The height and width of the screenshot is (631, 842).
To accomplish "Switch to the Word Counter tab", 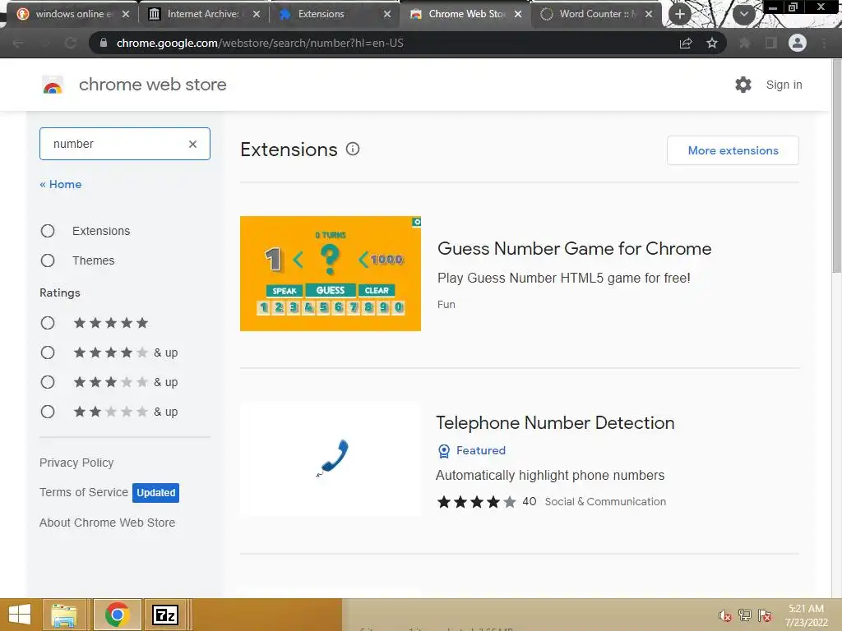I will [x=596, y=14].
